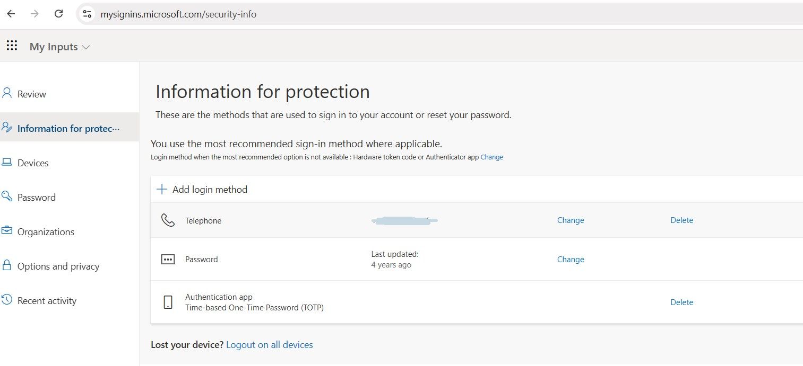Change the fallback login method option

tap(491, 157)
